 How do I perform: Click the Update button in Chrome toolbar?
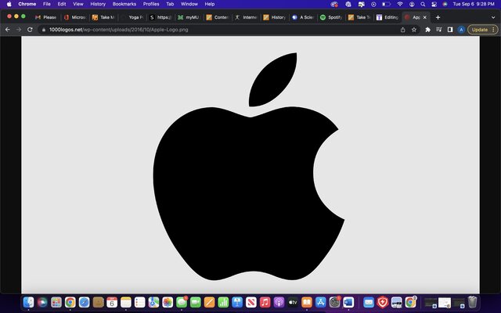pyautogui.click(x=483, y=30)
